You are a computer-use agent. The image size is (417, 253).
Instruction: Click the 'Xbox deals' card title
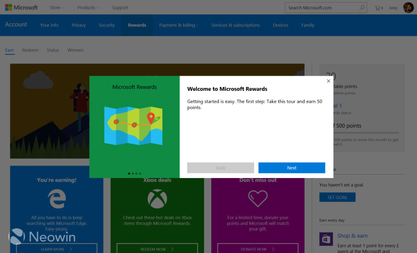pyautogui.click(x=157, y=180)
